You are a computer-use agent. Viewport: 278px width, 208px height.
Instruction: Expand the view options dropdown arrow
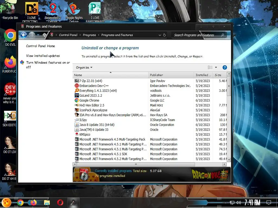click(216, 67)
